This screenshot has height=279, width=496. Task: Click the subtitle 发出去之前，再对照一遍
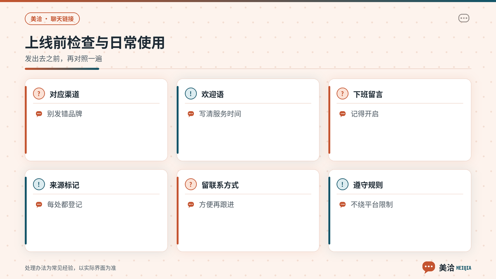63,59
